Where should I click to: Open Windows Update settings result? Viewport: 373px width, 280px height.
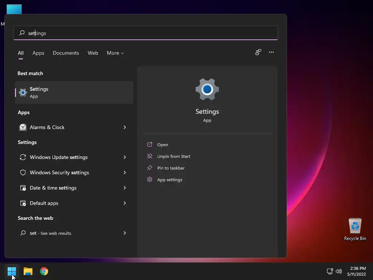(x=74, y=157)
